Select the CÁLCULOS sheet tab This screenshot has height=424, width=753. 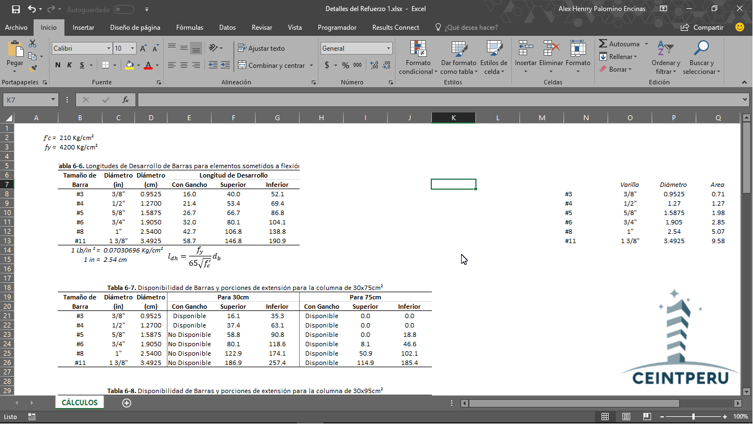[x=80, y=403]
